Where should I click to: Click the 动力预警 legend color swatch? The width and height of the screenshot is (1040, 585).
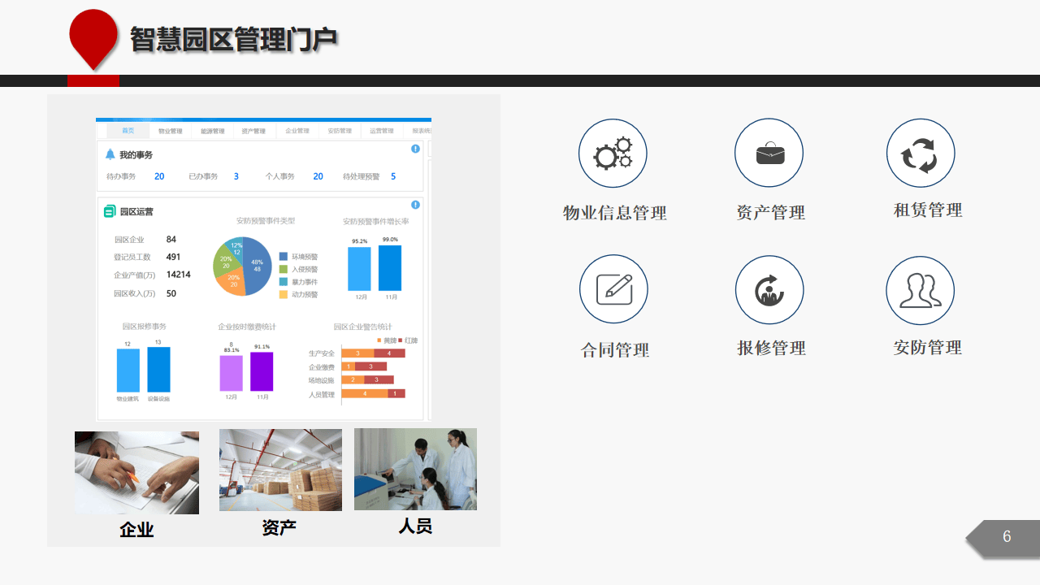click(284, 294)
